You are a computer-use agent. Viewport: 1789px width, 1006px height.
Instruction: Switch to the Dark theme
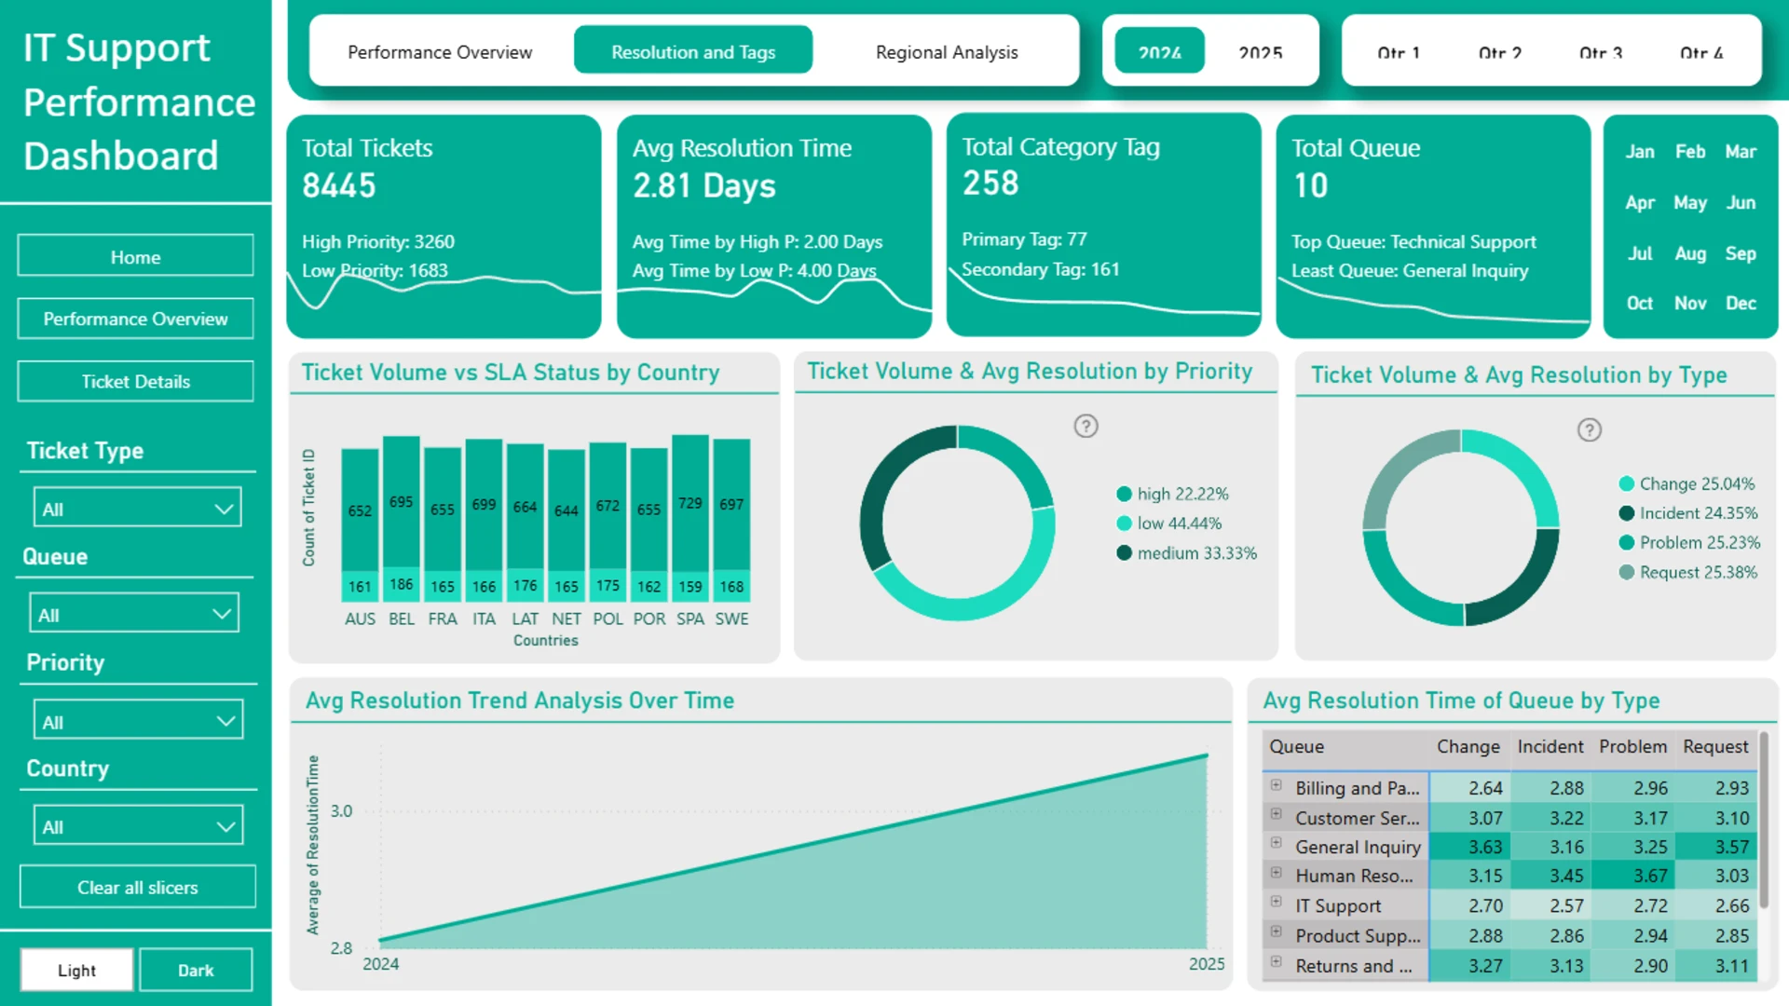(x=196, y=970)
